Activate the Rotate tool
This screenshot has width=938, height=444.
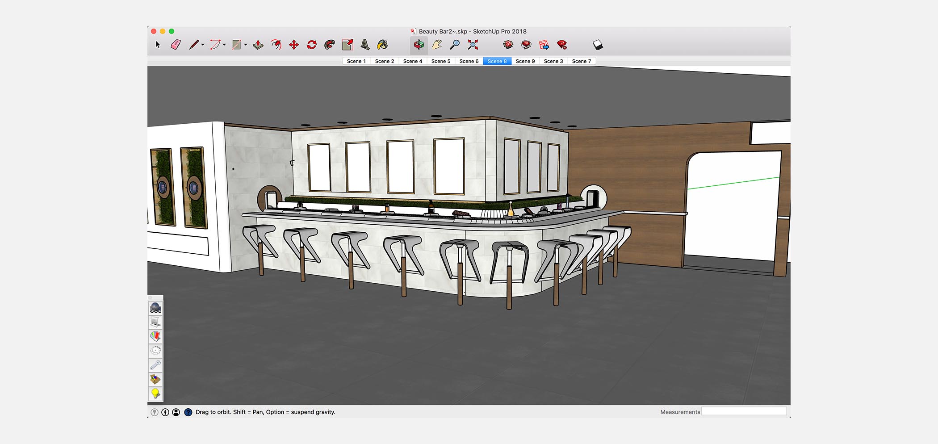click(312, 45)
